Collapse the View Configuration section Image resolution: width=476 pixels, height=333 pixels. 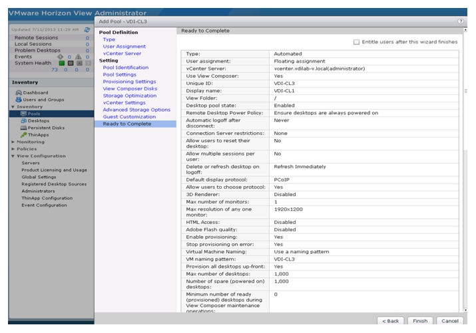[13, 156]
